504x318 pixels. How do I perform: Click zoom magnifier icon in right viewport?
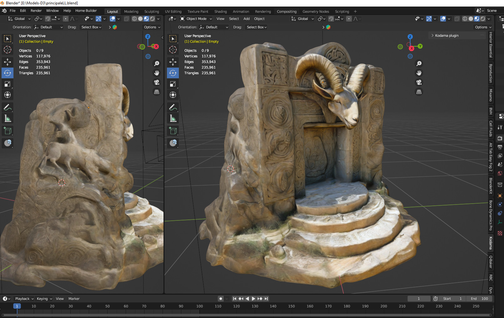coord(419,64)
